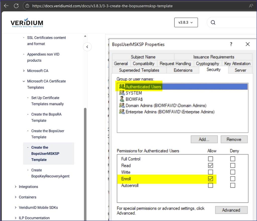Click the padlock site info icon
The image size is (257, 221).
[x=28, y=6]
